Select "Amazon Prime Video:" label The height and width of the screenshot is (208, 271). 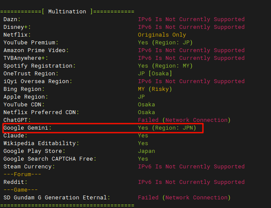click(36, 50)
